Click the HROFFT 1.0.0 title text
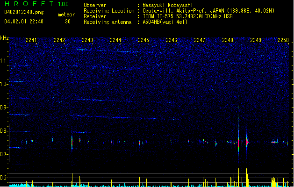 pyautogui.click(x=36, y=4)
